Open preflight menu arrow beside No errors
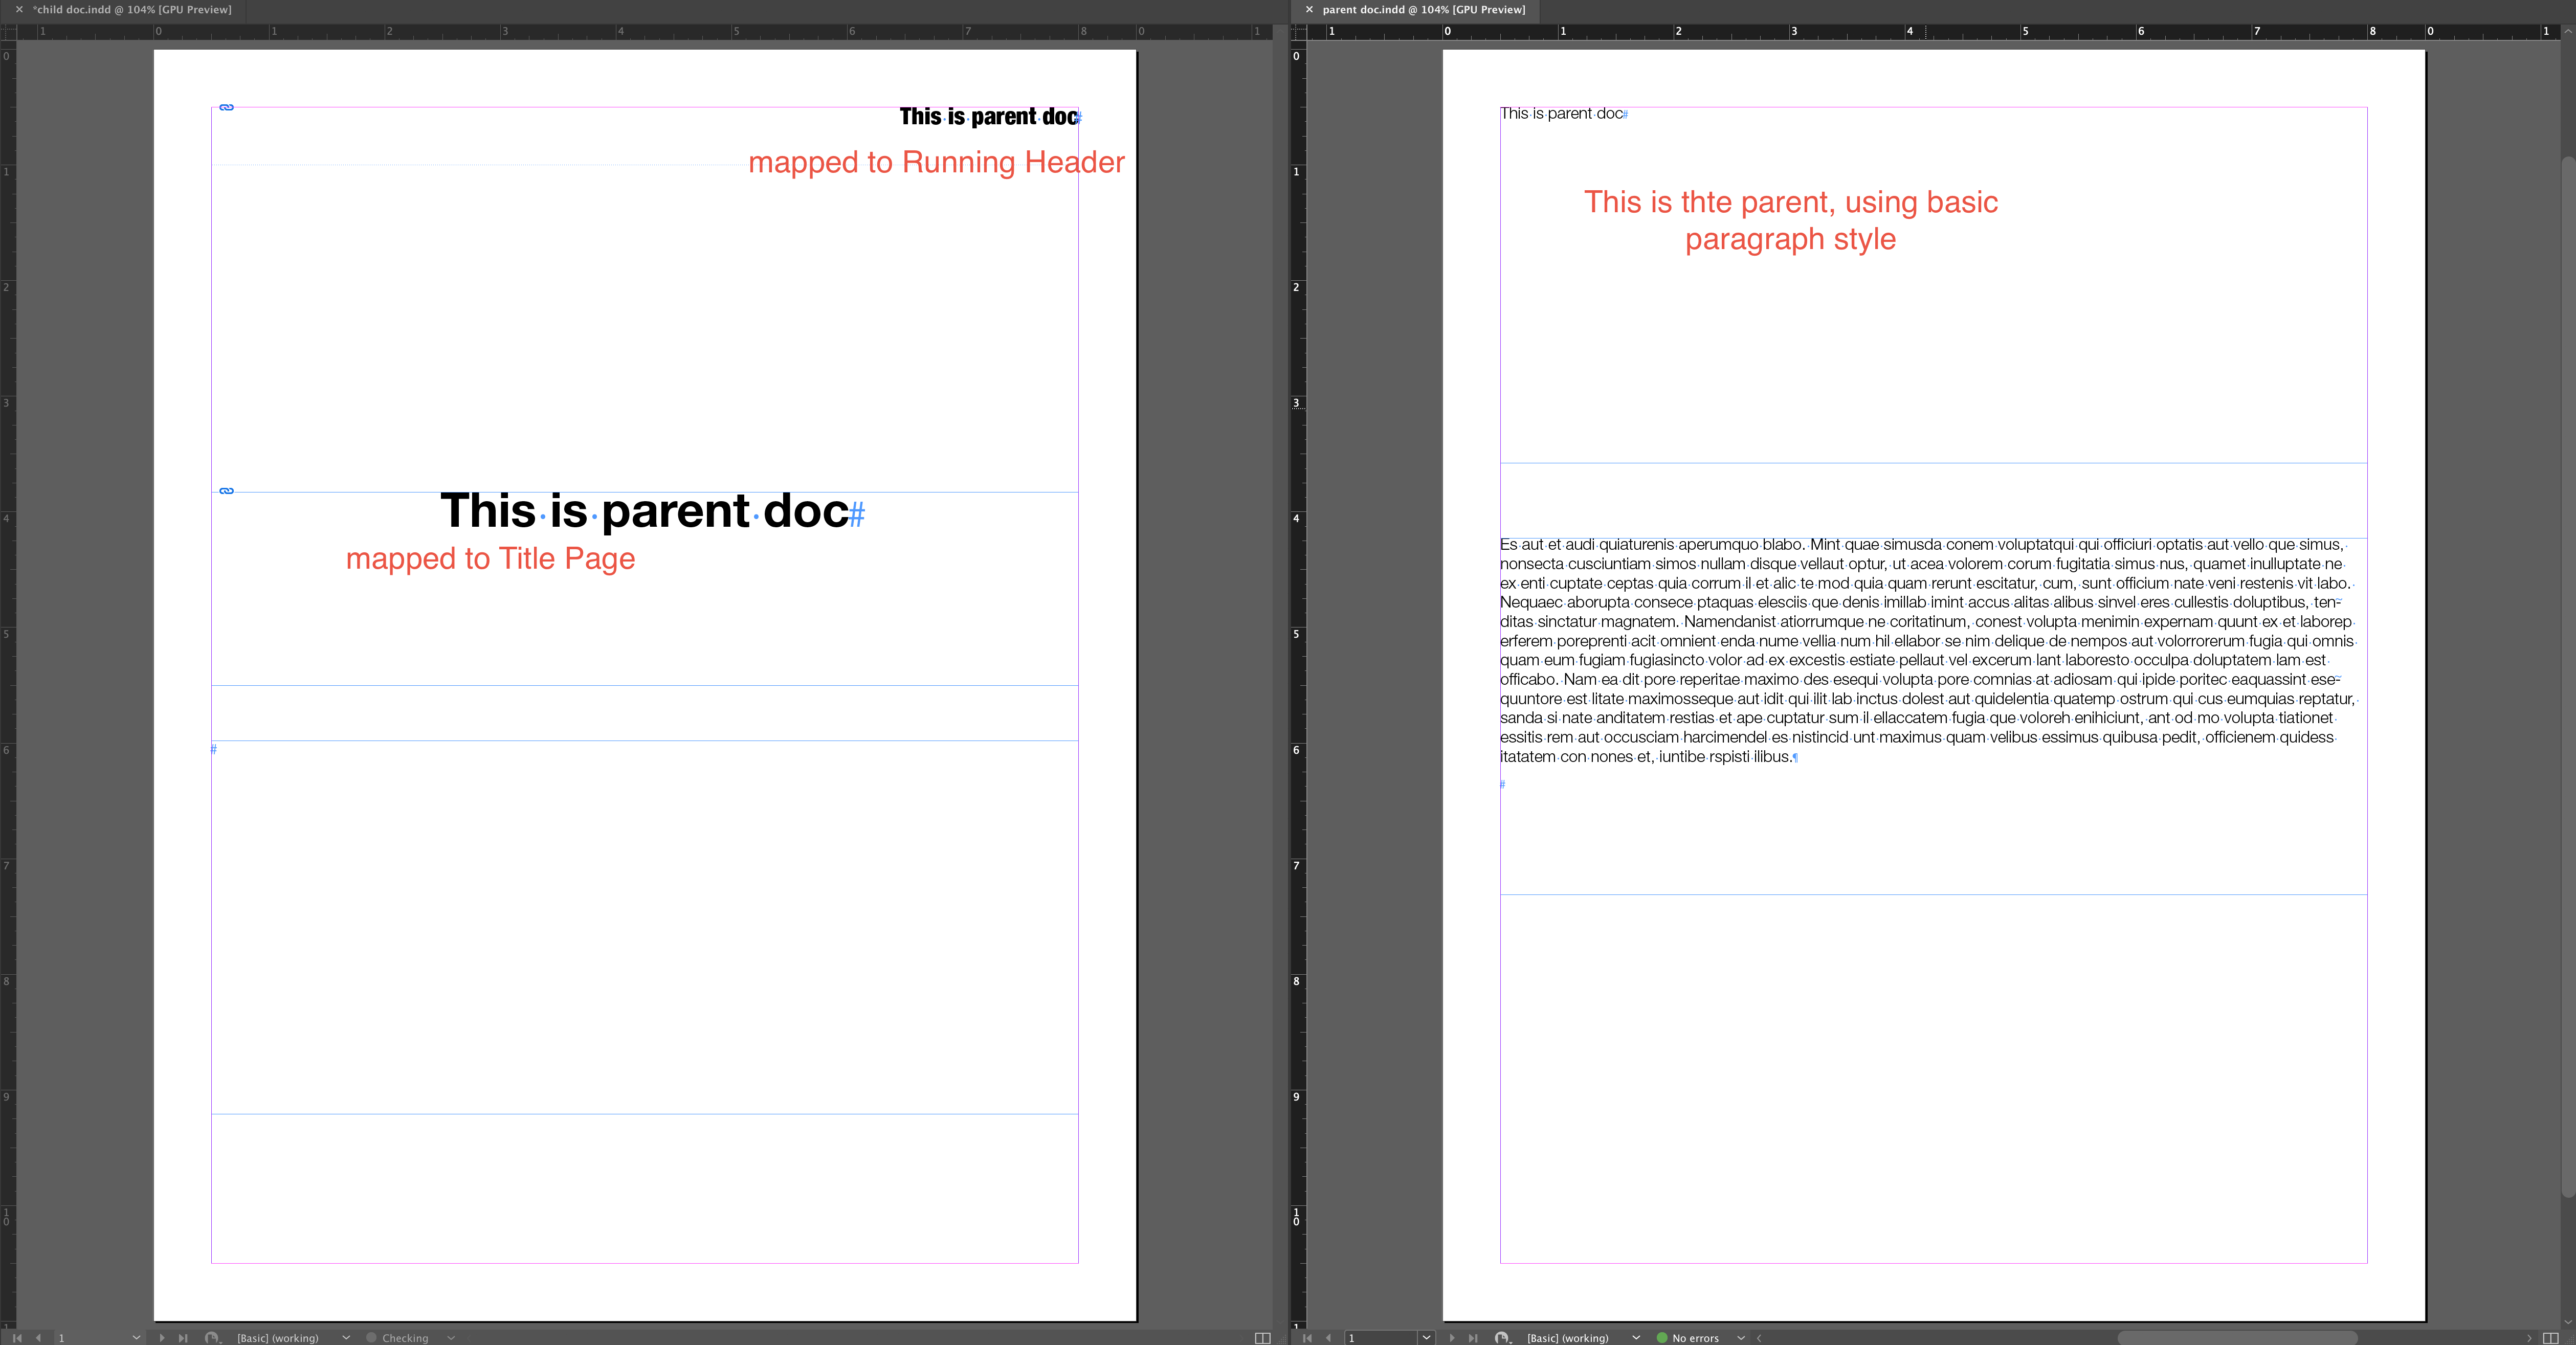2576x1345 pixels. click(x=1741, y=1338)
